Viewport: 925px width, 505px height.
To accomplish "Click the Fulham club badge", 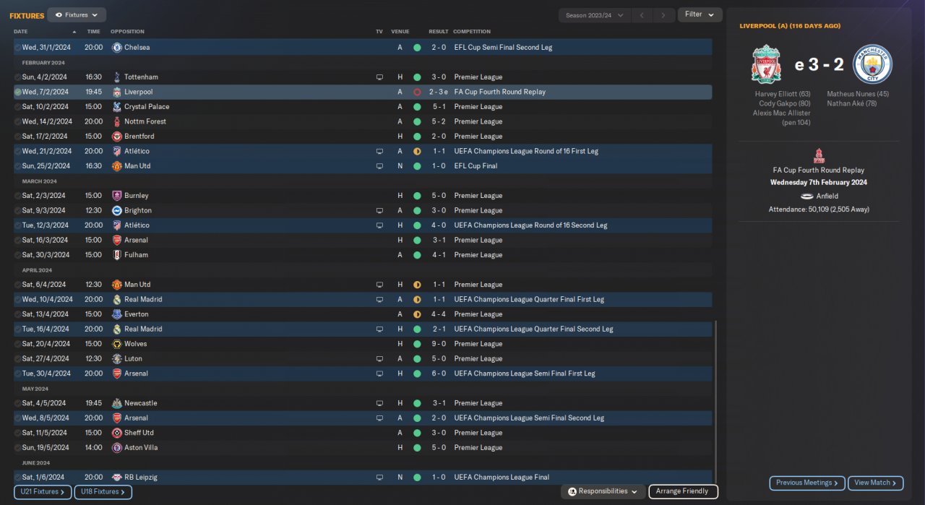I will pos(117,255).
